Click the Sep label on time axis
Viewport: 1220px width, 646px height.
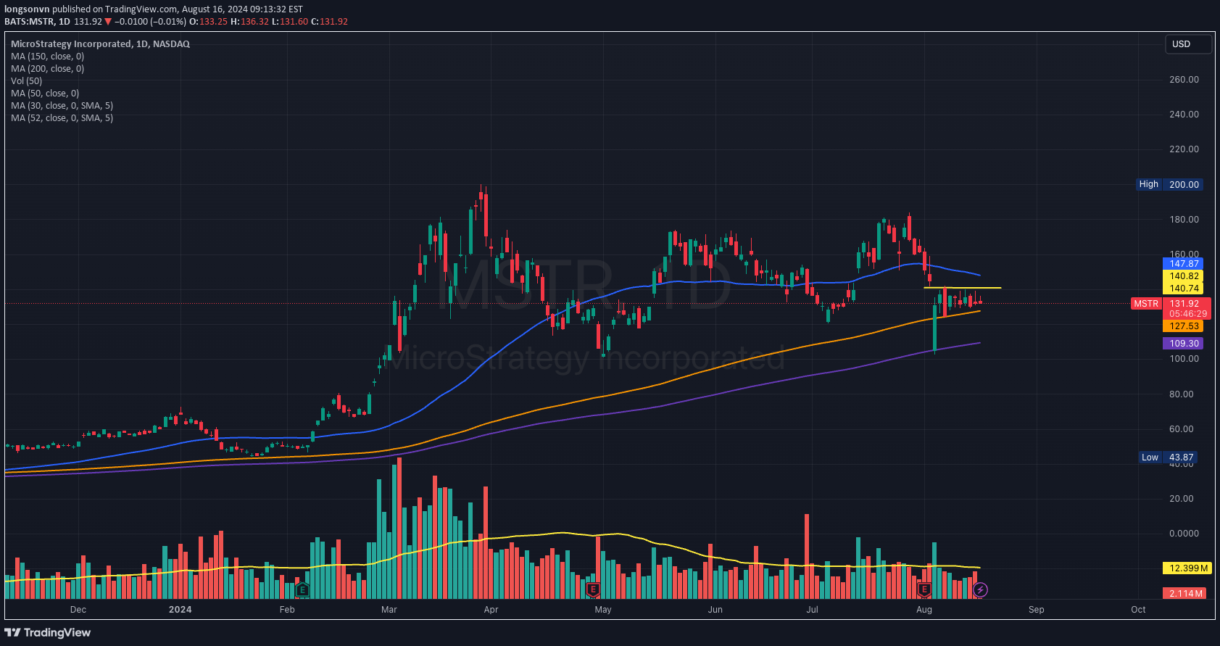coord(1037,610)
